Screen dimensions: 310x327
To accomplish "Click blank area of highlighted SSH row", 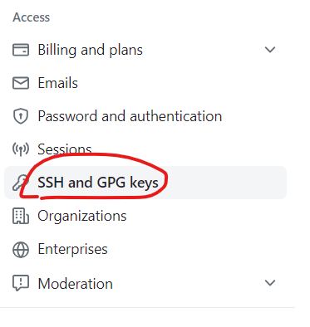I will pos(227,183).
